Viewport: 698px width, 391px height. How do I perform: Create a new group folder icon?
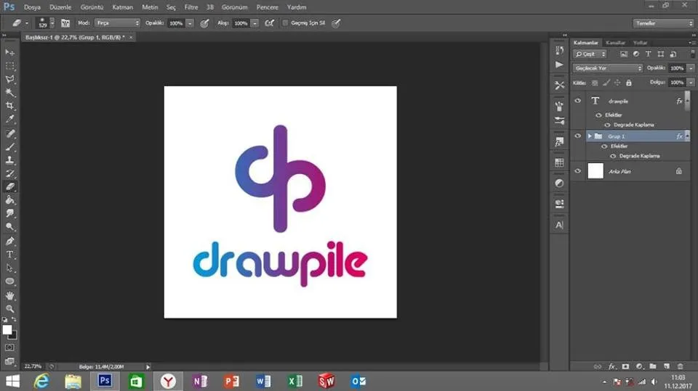point(653,366)
